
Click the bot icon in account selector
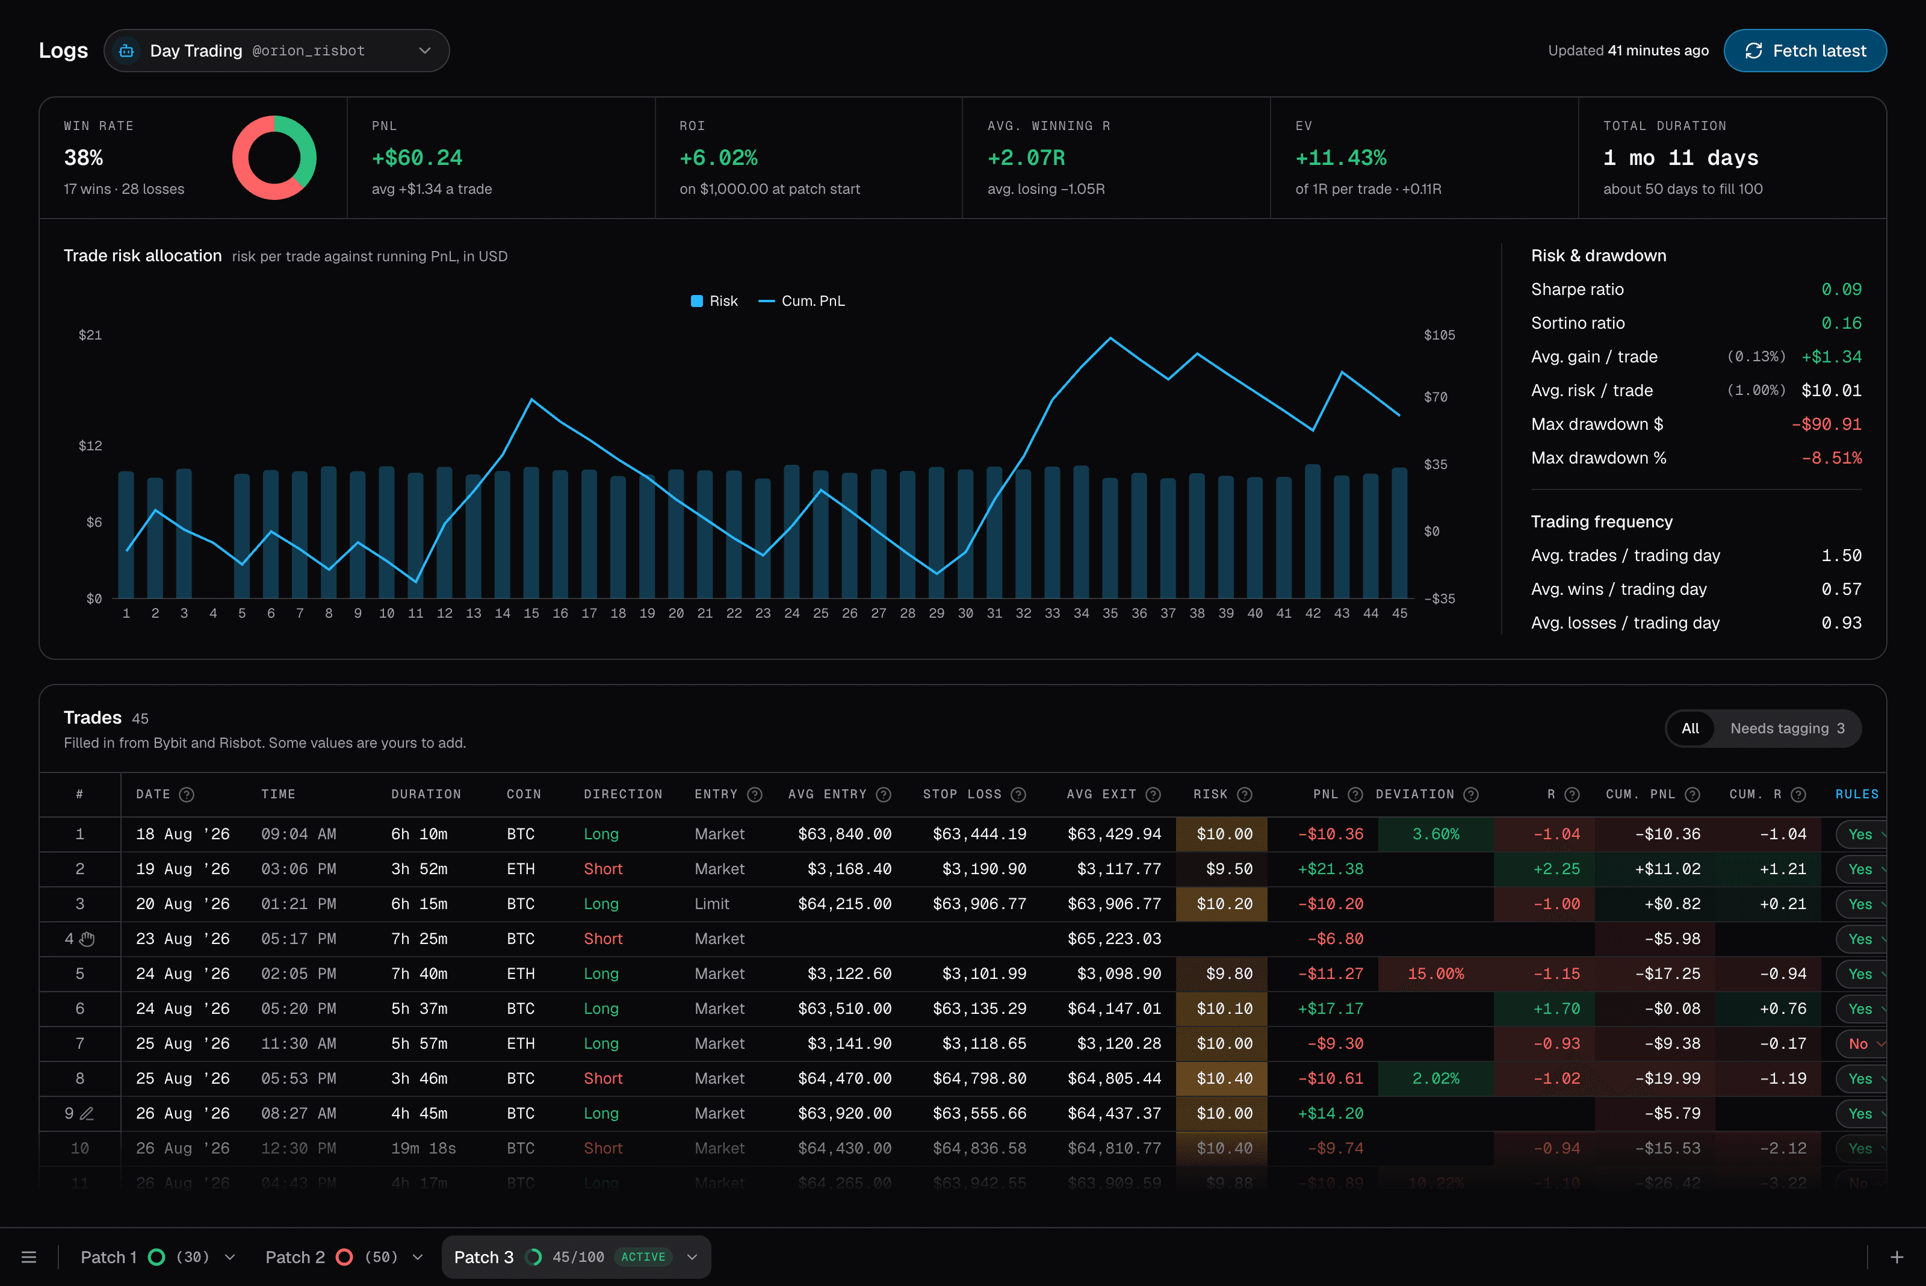pyautogui.click(x=126, y=51)
